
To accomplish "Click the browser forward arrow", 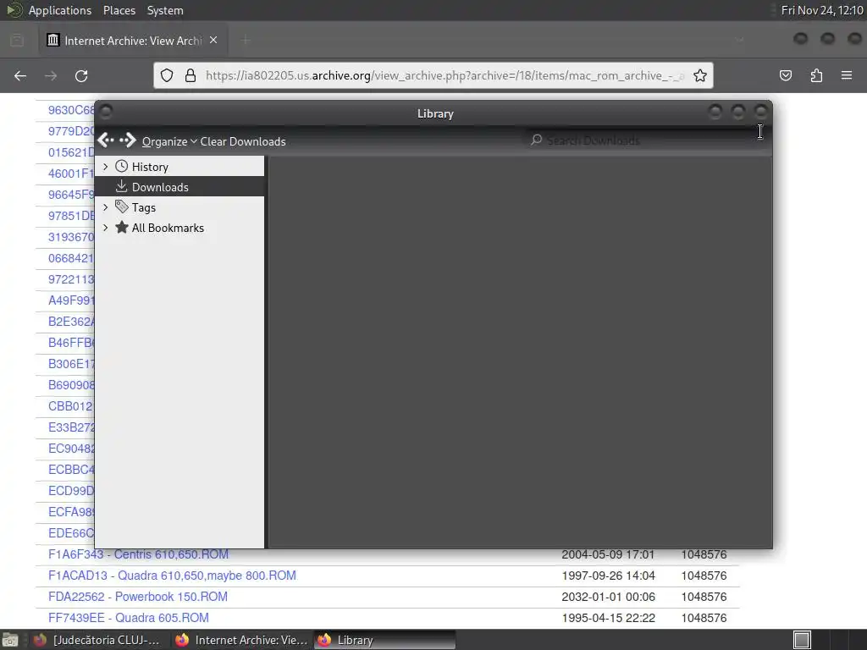I will click(51, 75).
